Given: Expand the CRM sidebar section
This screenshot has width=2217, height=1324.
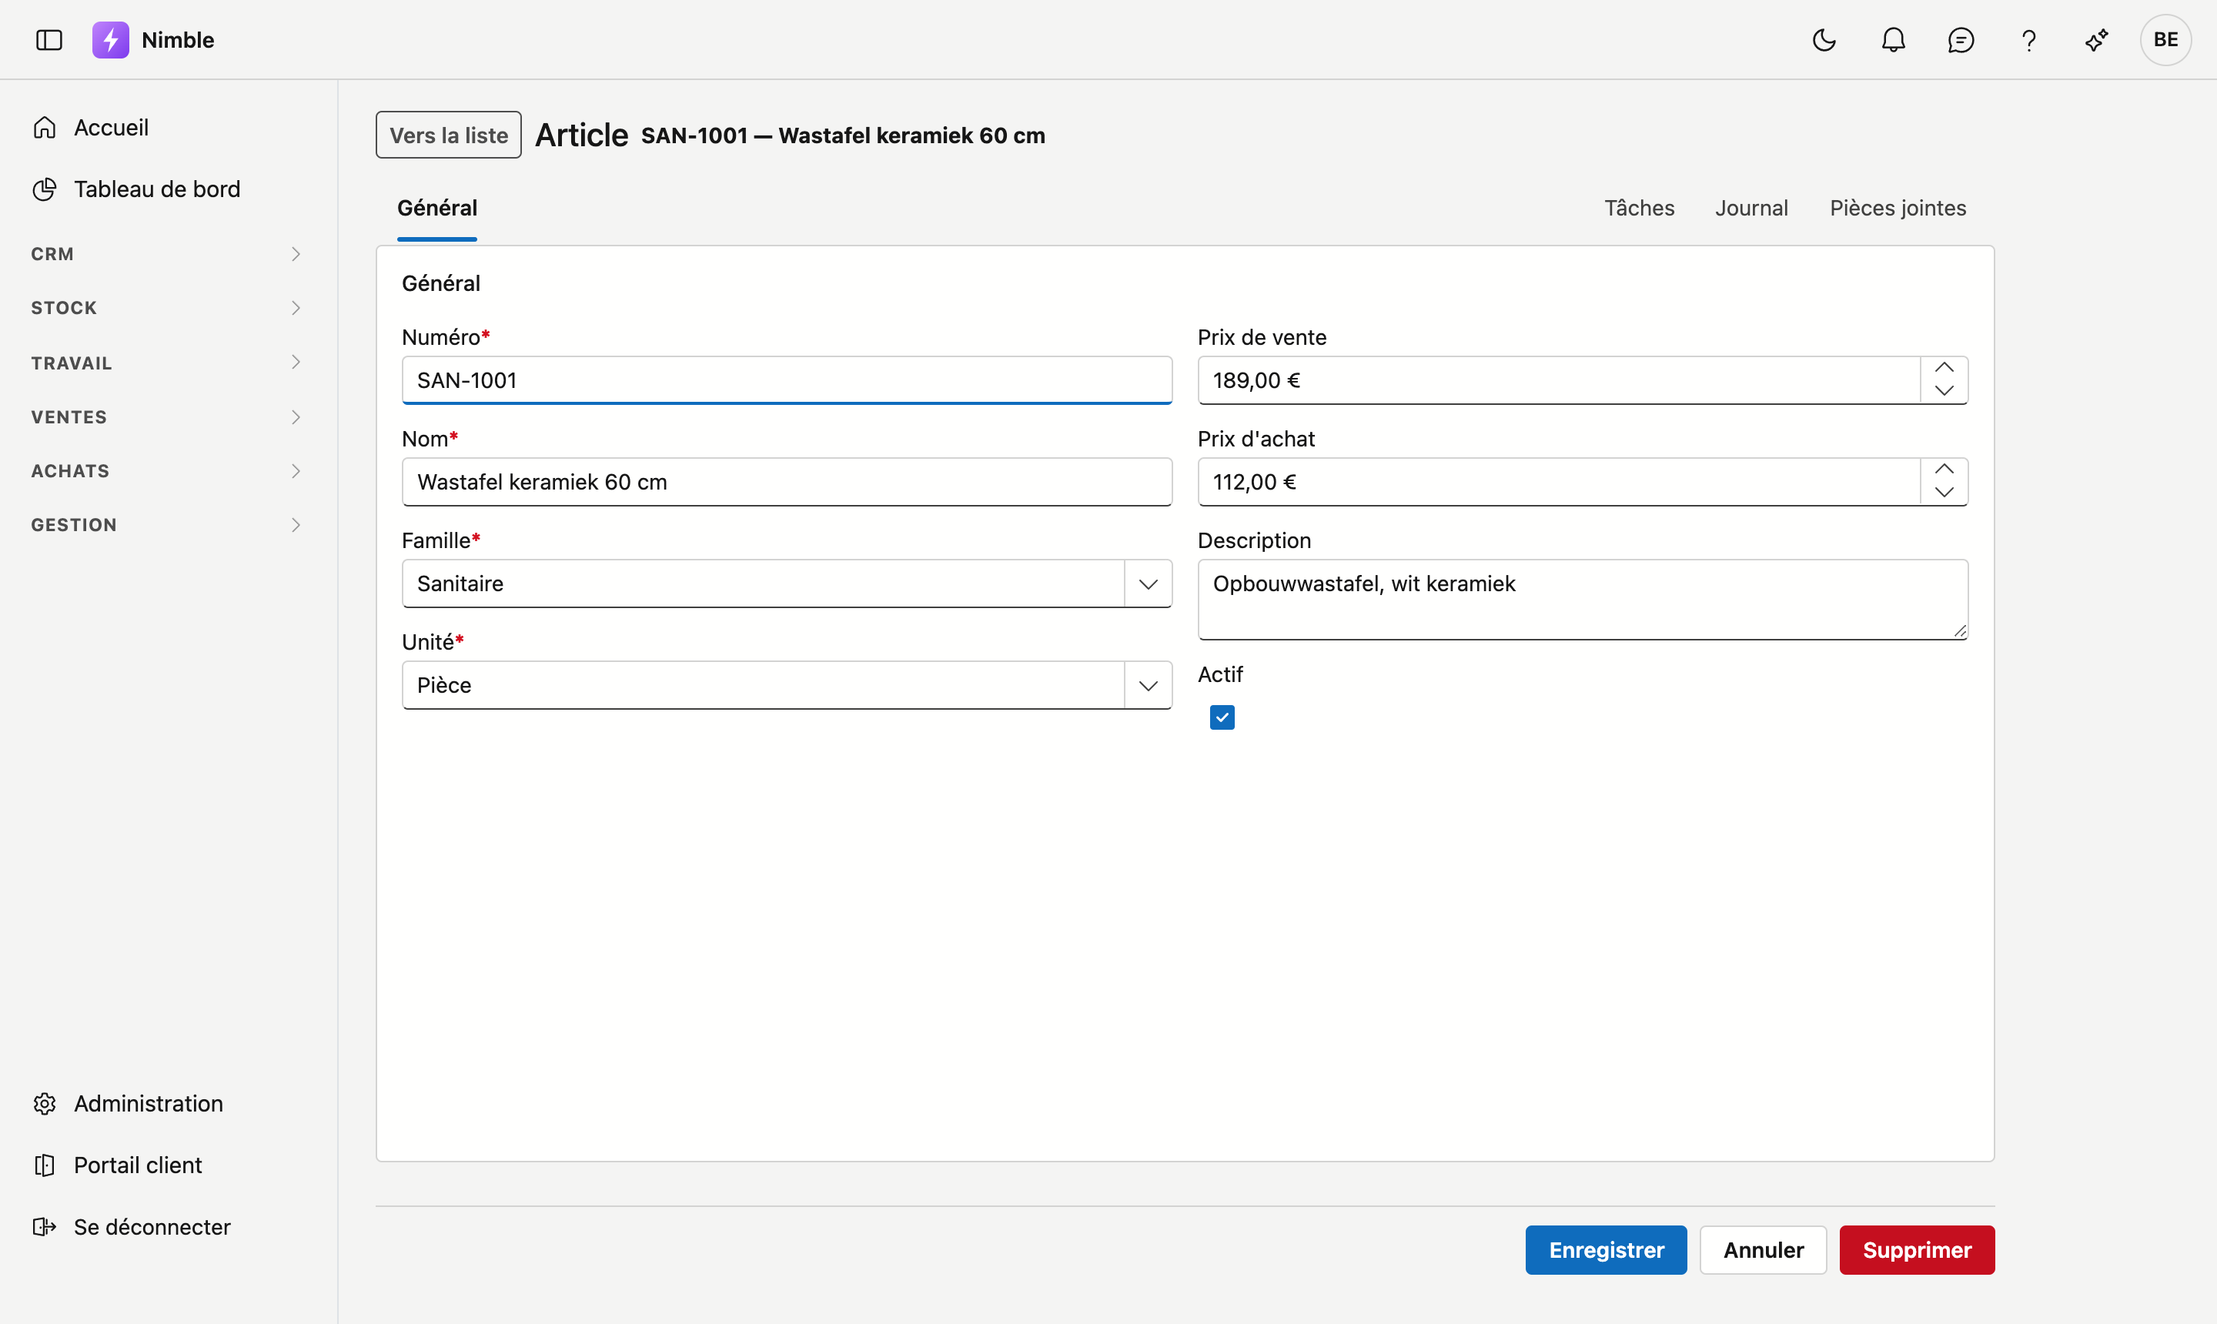Looking at the screenshot, I should coord(169,254).
